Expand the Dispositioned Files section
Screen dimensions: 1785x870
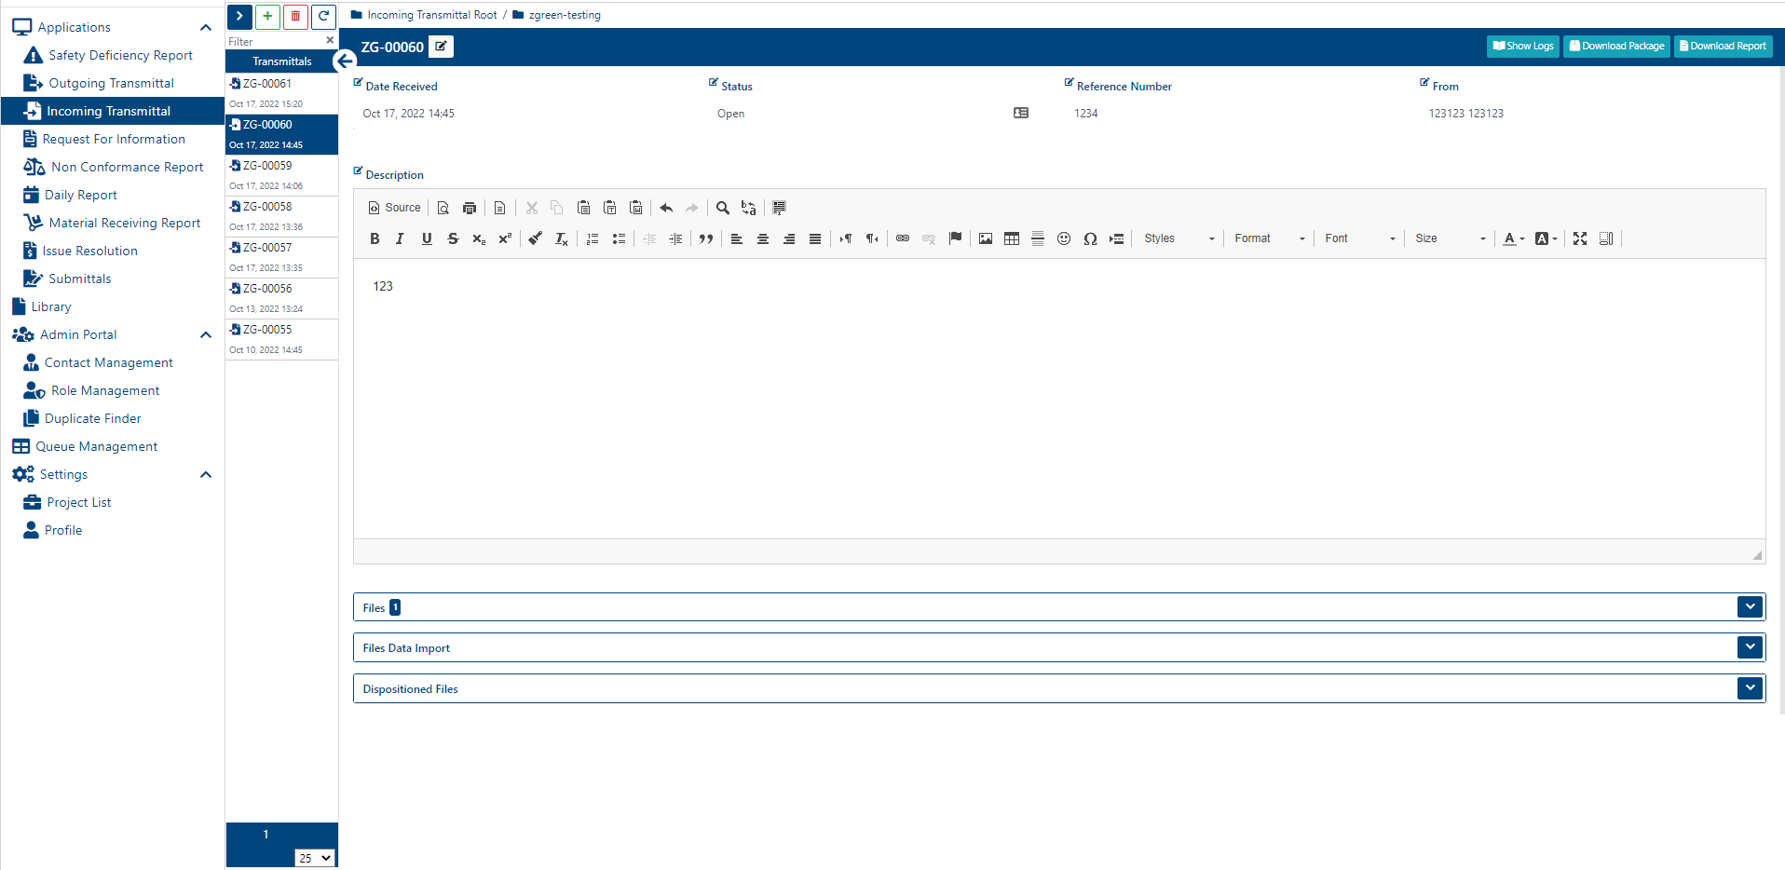point(1750,688)
